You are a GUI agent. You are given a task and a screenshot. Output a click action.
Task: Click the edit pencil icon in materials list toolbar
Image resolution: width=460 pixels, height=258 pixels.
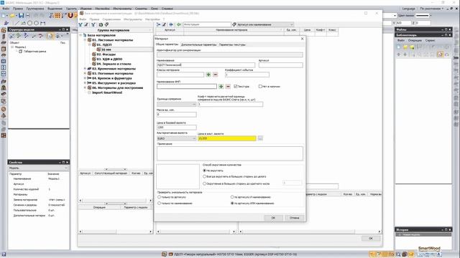click(x=165, y=24)
